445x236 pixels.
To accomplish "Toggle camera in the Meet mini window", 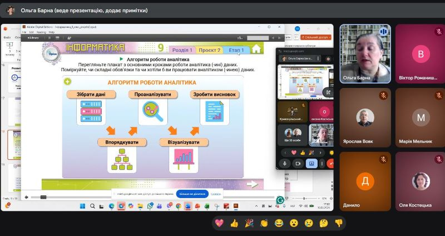I will (x=298, y=164).
